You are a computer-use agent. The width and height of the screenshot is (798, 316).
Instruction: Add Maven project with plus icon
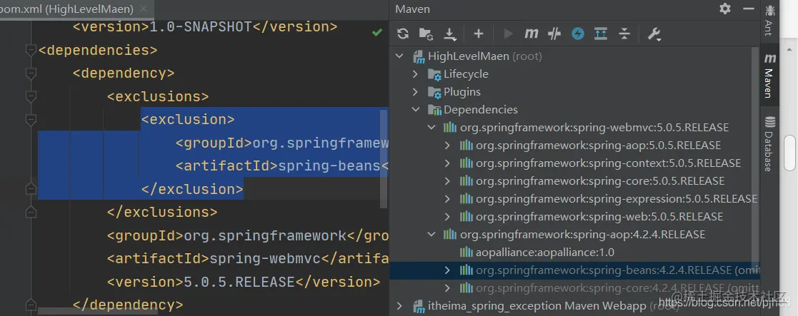pos(479,34)
